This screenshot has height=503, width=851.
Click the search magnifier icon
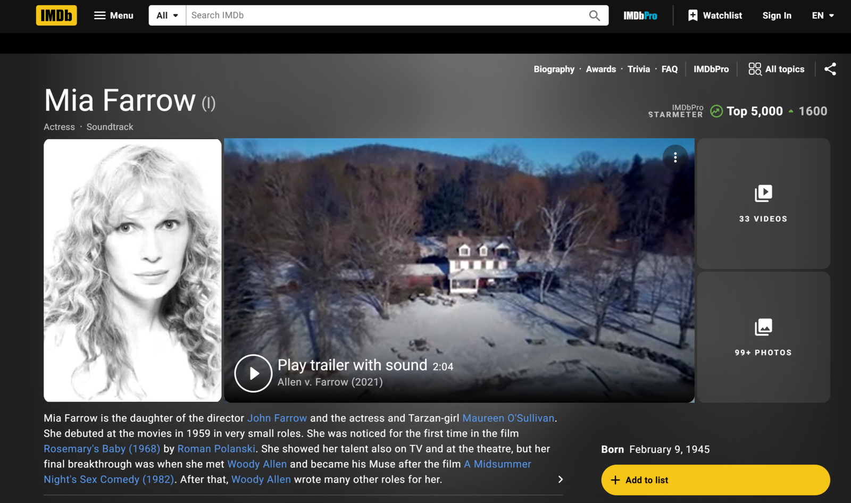coord(594,15)
